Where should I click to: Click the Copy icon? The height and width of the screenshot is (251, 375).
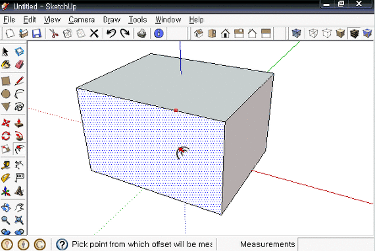68,34
